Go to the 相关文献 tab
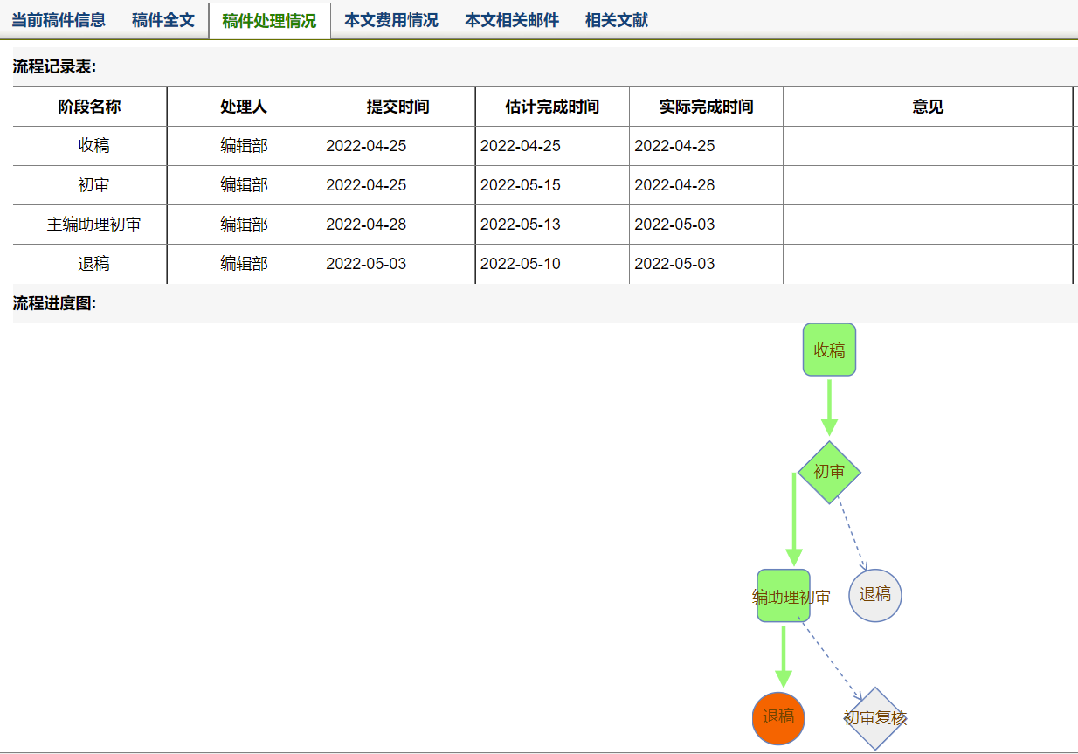The image size is (1078, 754). point(616,20)
